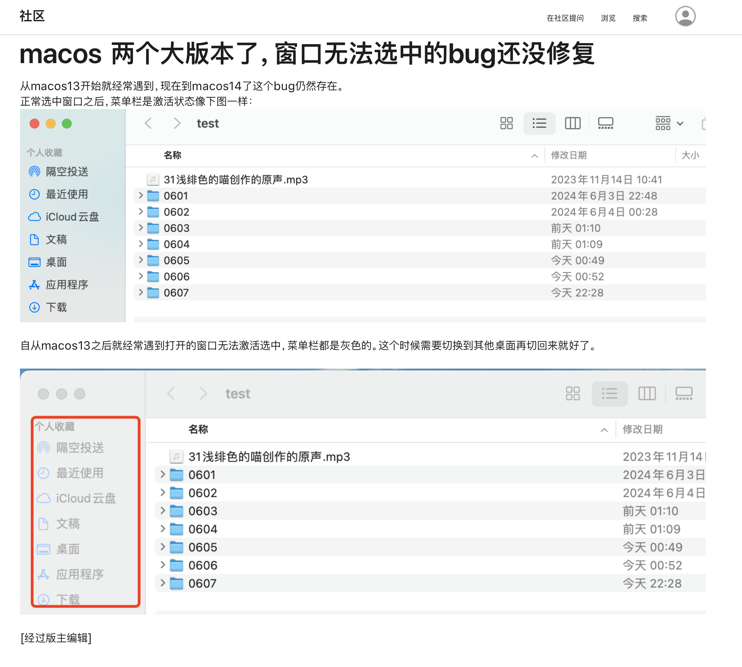The image size is (742, 667).
Task: Open the user profile avatar icon
Action: (685, 16)
